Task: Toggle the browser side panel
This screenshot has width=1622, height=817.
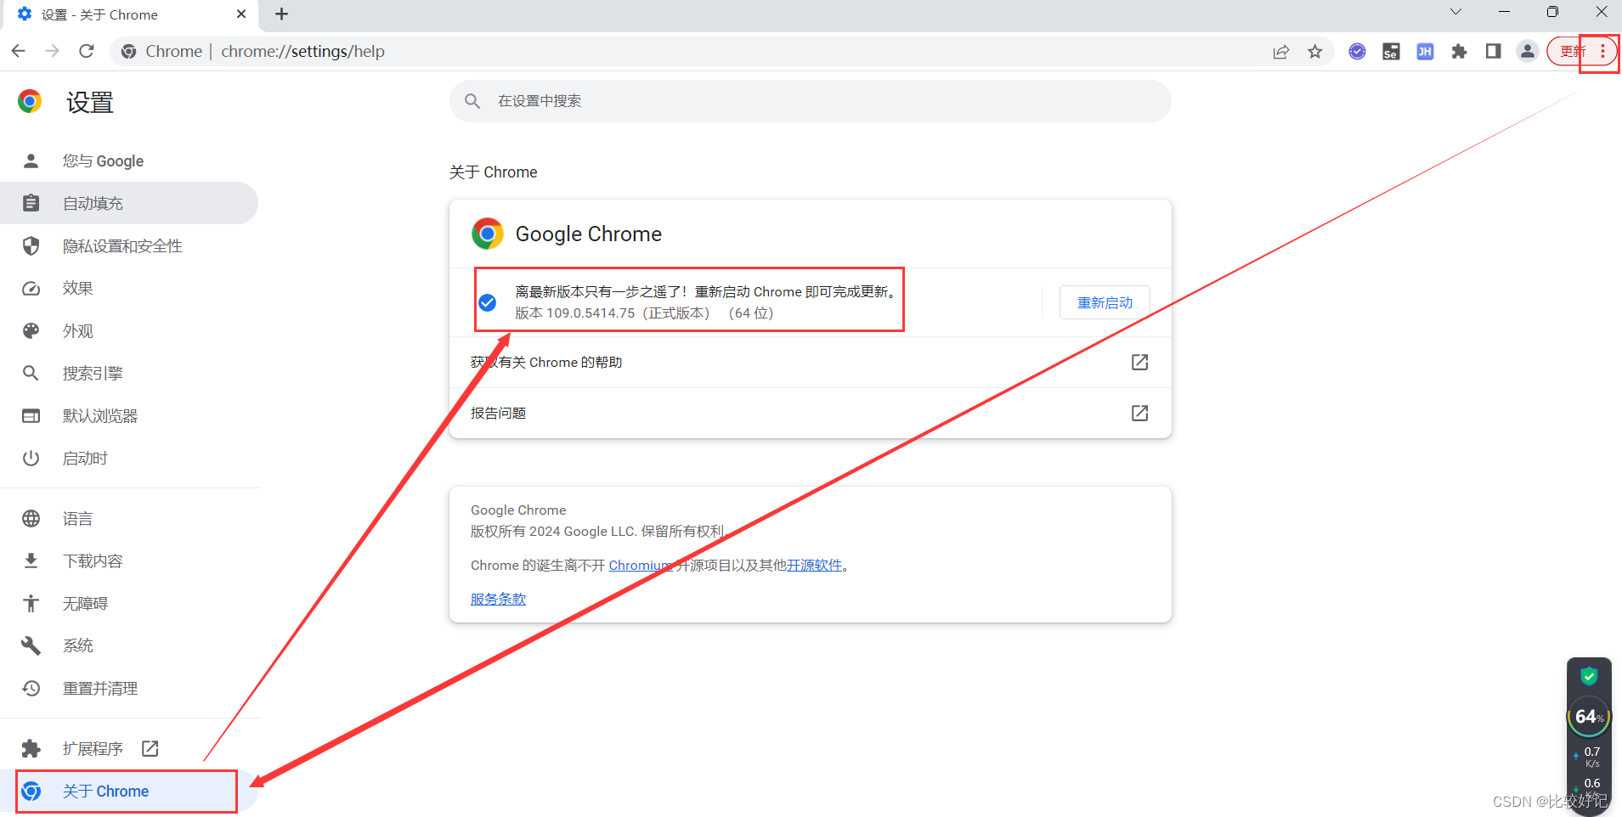Action: (1493, 52)
